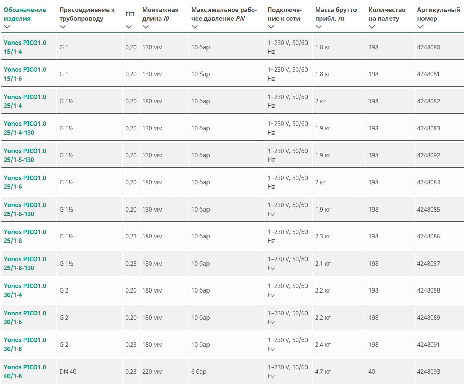The width and height of the screenshot is (464, 384).
Task: Open Yonos PICO1.0 25/1-8 product link
Action: [25, 236]
